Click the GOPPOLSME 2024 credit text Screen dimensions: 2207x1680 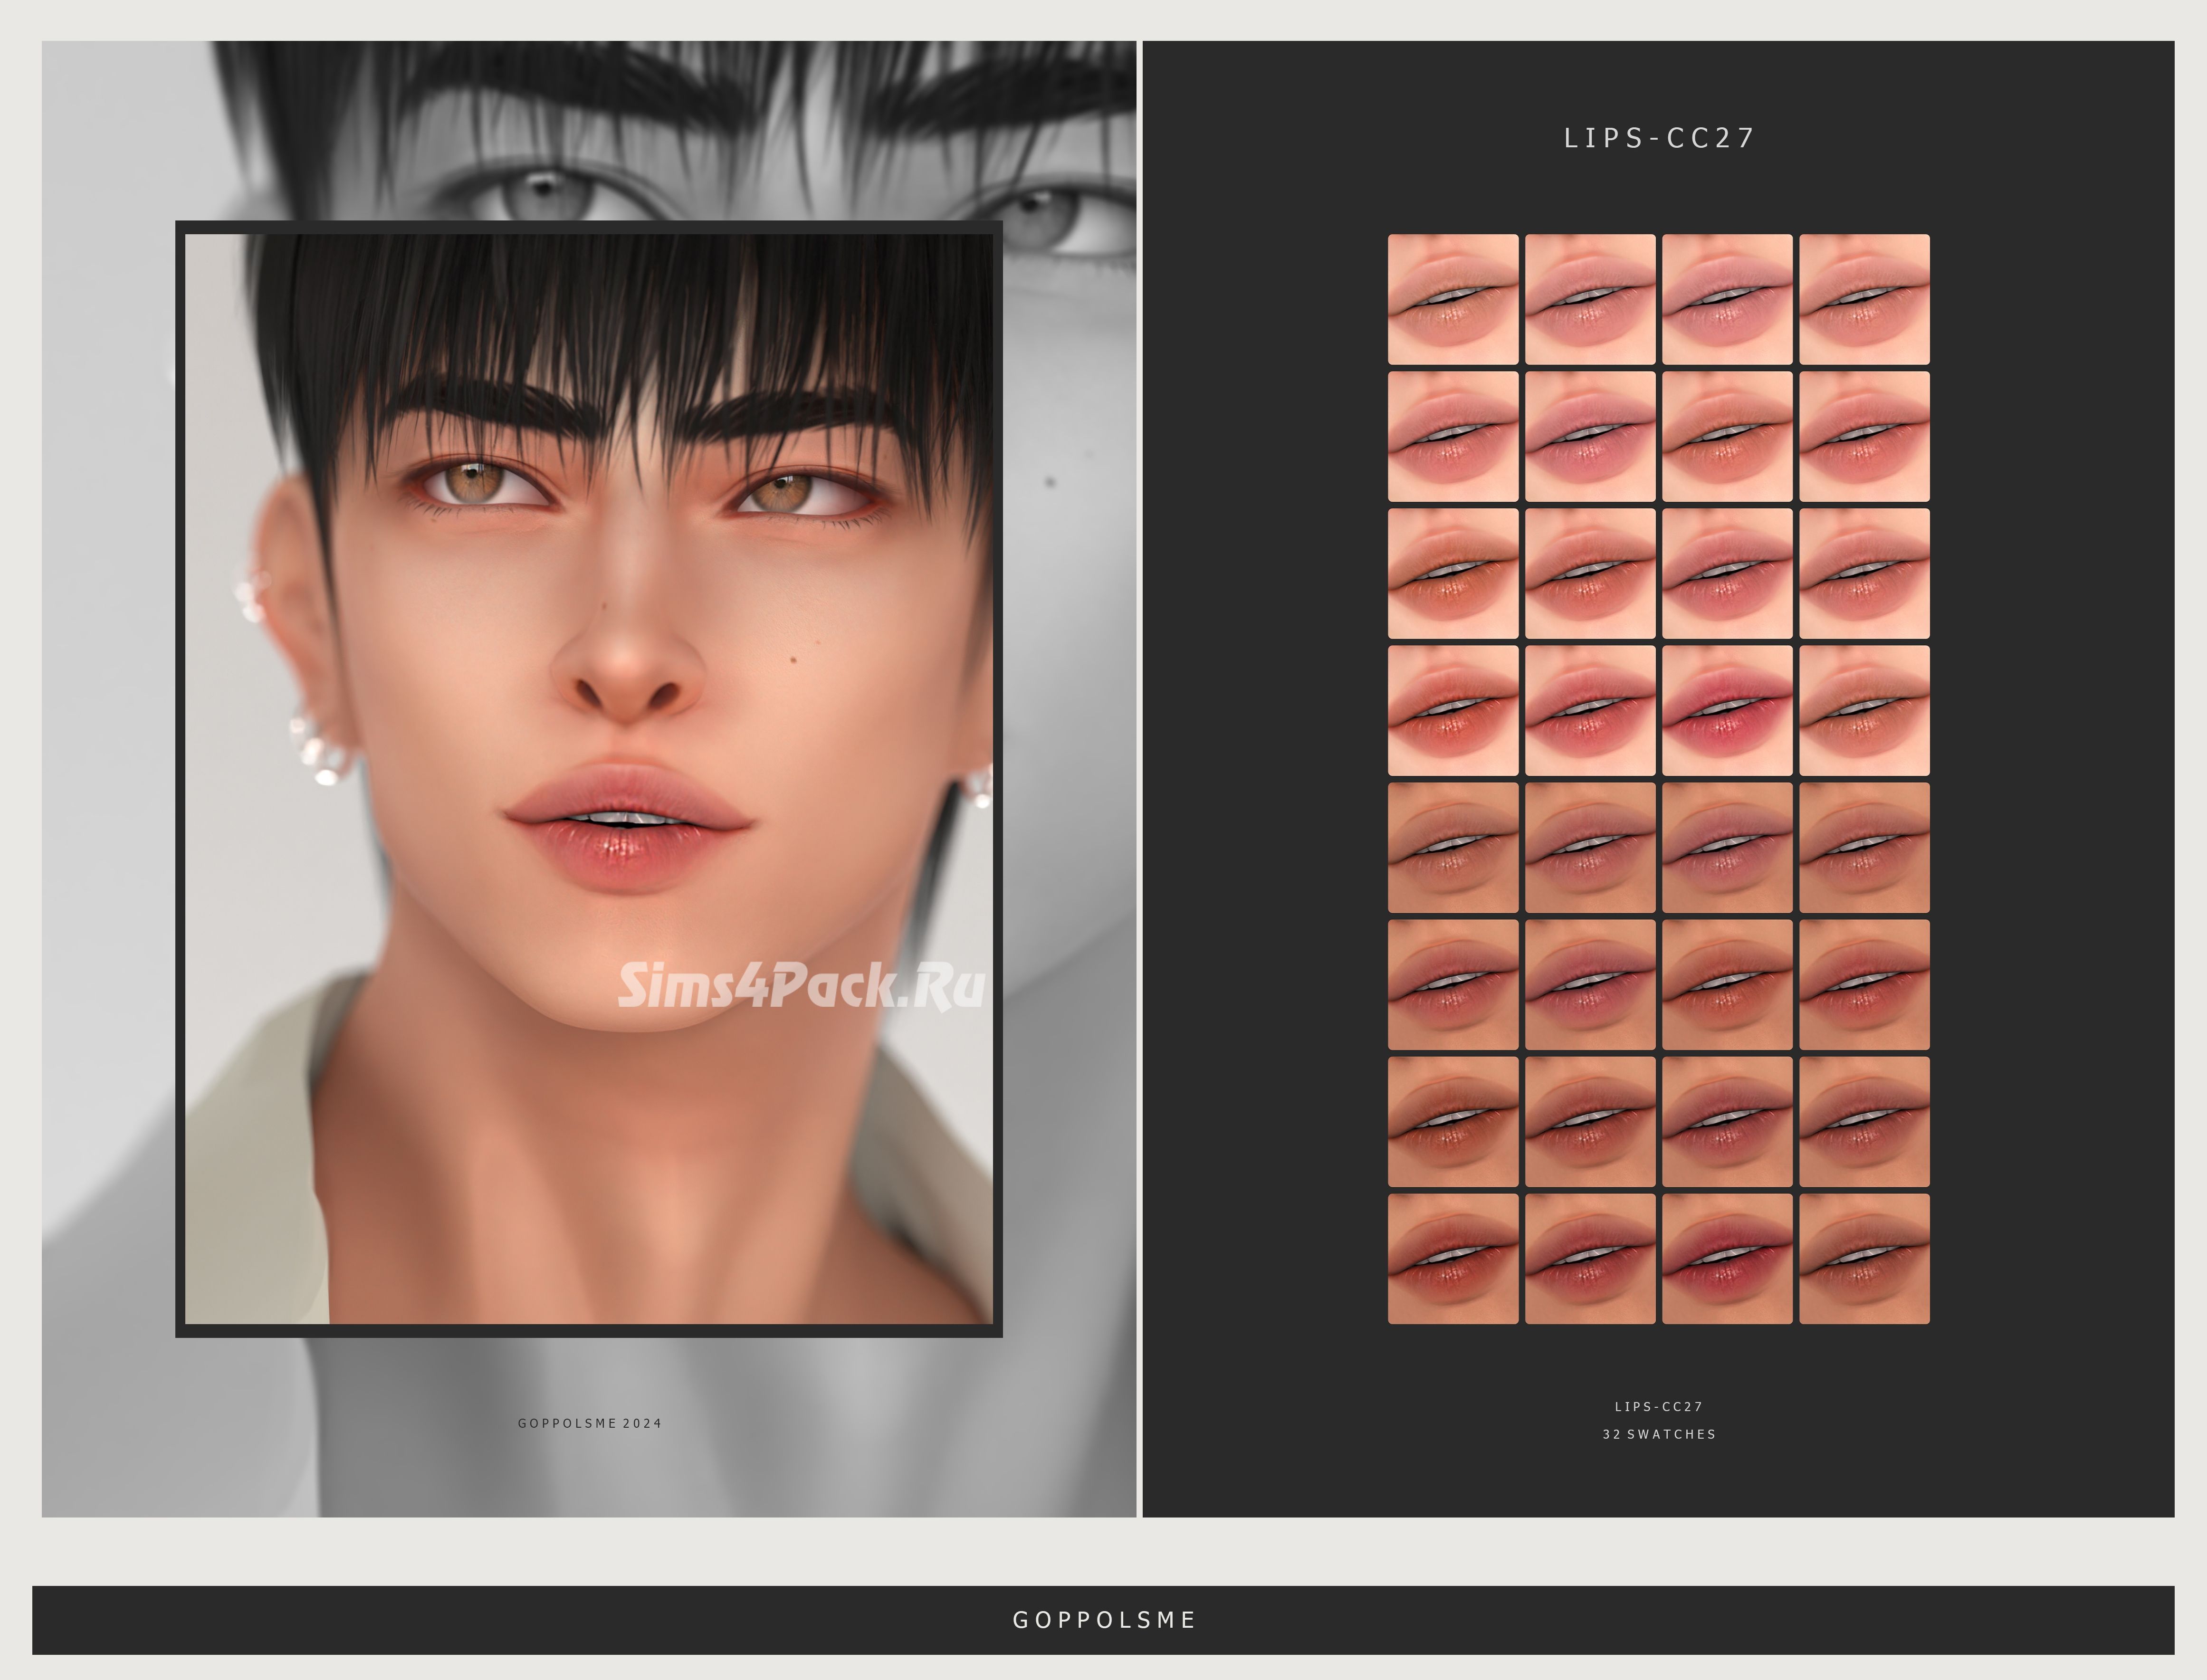pos(589,1423)
